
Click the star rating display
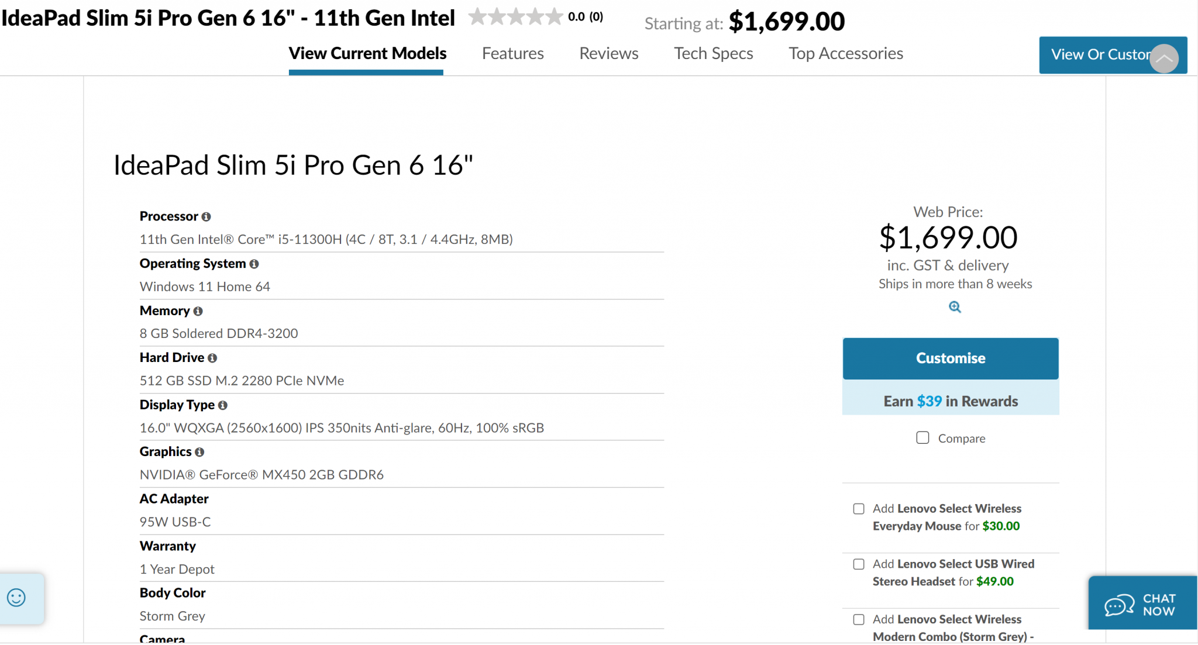pyautogui.click(x=515, y=17)
